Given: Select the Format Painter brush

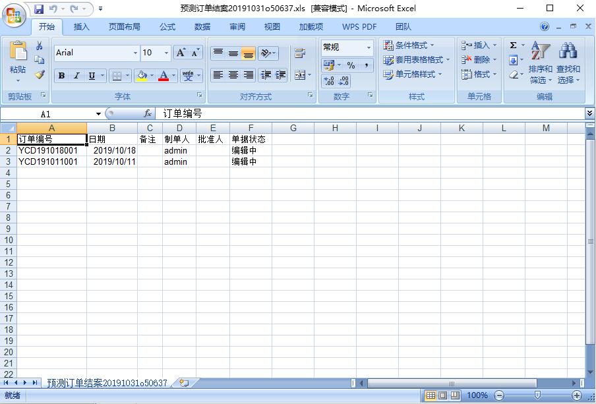Looking at the screenshot, I should (40, 75).
